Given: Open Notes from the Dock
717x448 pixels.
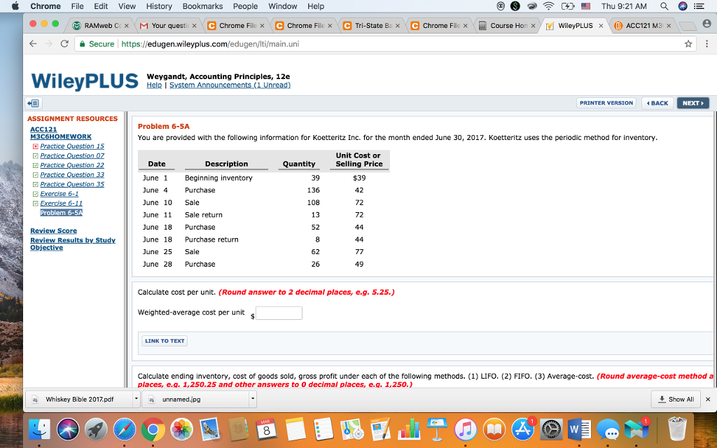Looking at the screenshot, I should click(295, 430).
